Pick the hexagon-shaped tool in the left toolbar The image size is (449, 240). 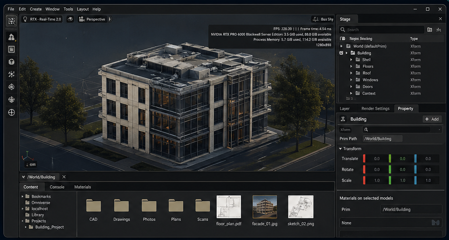11,62
